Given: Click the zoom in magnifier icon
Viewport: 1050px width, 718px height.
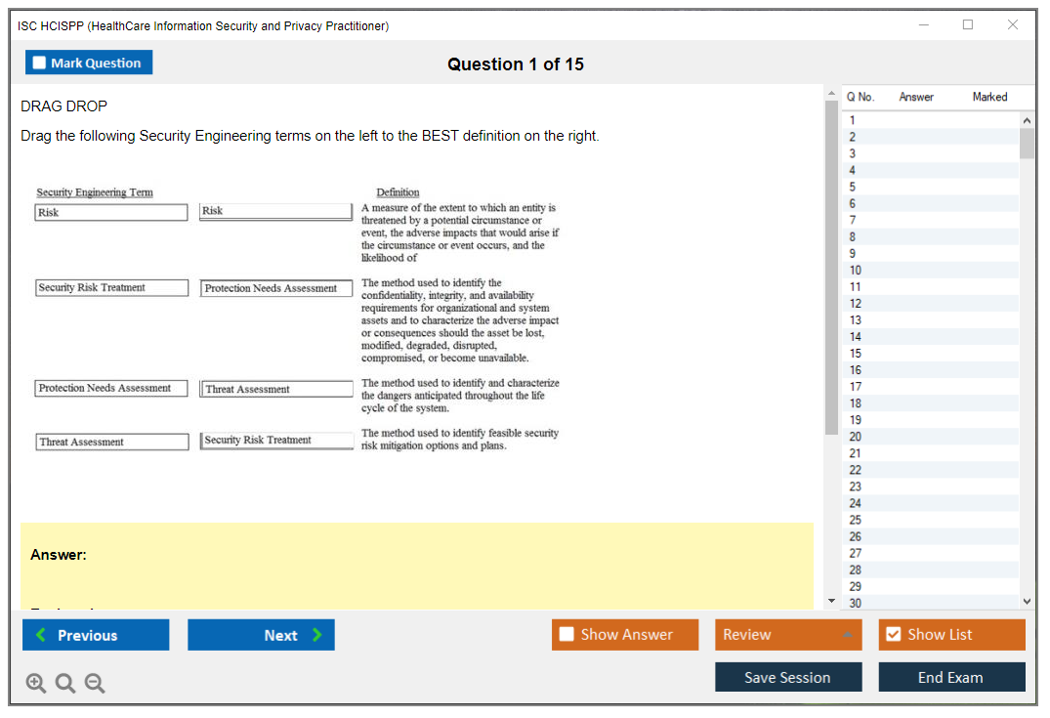Looking at the screenshot, I should tap(36, 684).
